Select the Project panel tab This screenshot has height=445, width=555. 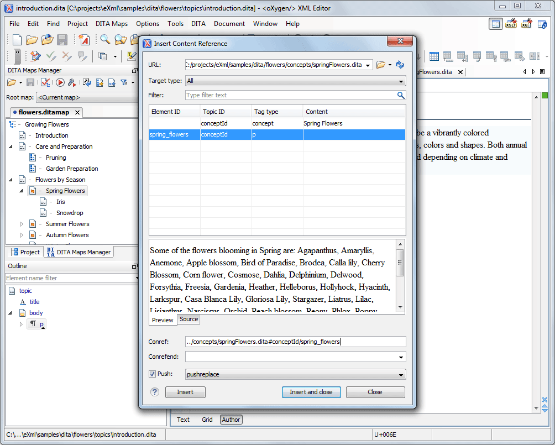point(25,252)
